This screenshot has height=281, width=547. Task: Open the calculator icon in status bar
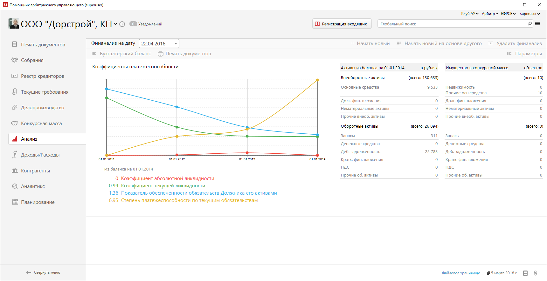coord(525,273)
